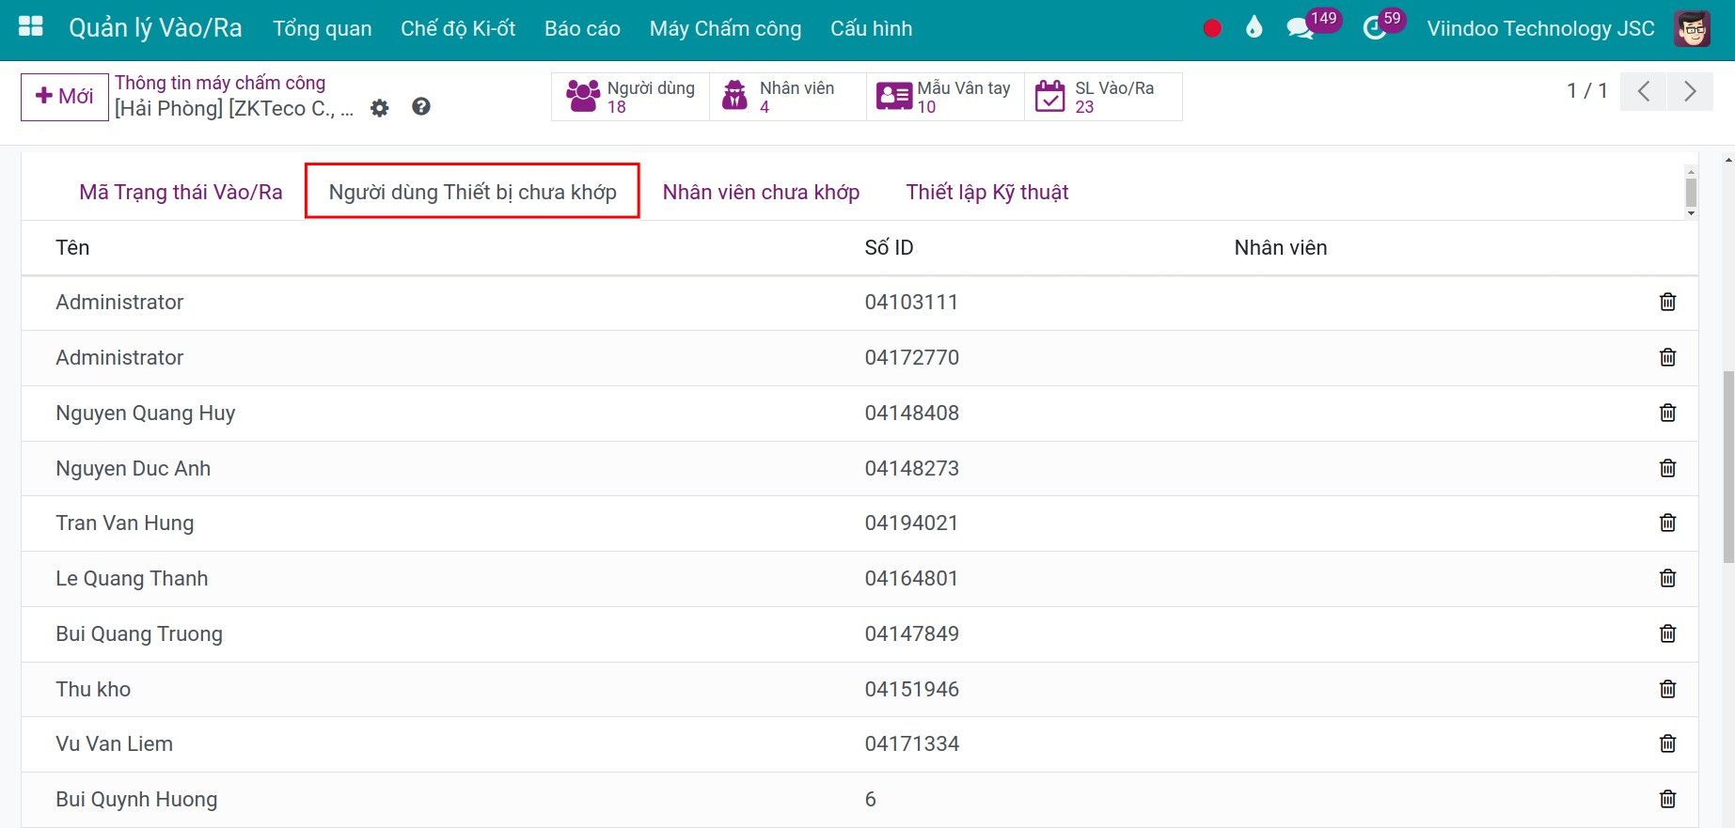Remove the Bui Quynh Huong row via trash icon
Image resolution: width=1735 pixels, height=828 pixels.
(x=1667, y=799)
